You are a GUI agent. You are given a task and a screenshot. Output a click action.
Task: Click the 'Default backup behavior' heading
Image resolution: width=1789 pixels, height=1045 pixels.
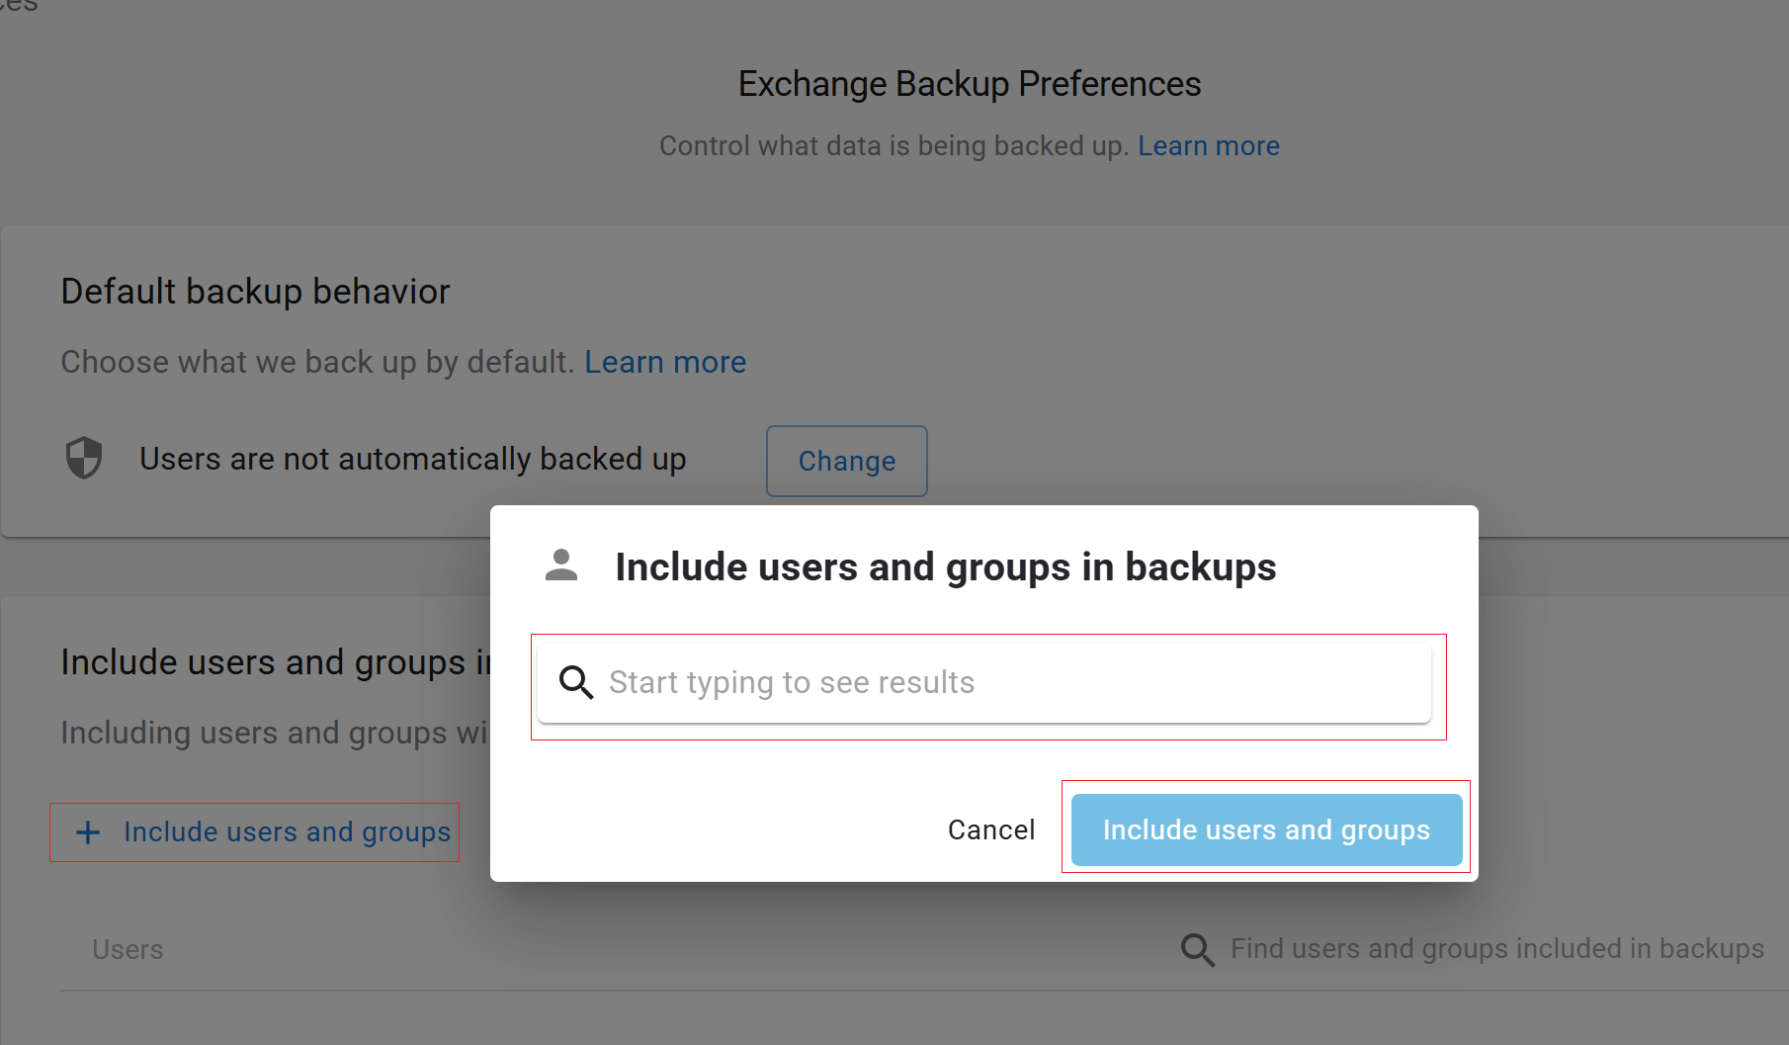coord(255,292)
